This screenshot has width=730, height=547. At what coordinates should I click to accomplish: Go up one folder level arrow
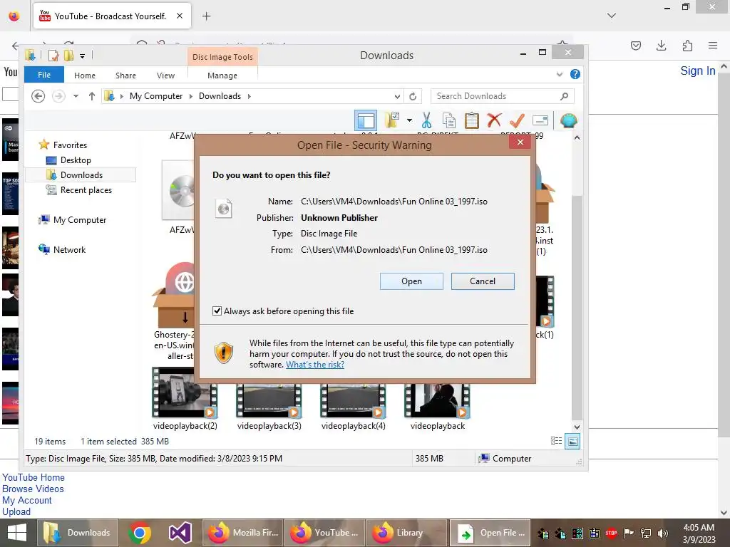tap(92, 96)
